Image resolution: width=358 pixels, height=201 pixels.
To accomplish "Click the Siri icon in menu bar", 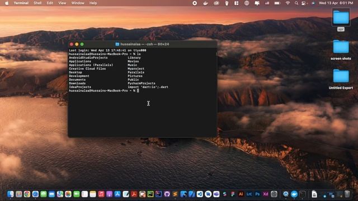I will [x=313, y=3].
